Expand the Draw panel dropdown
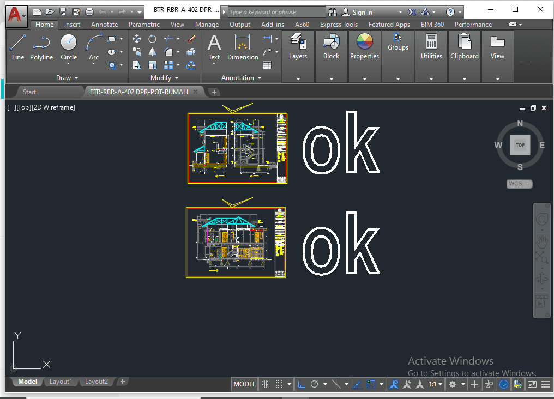Viewport: 554px width, 399px height. pos(68,78)
